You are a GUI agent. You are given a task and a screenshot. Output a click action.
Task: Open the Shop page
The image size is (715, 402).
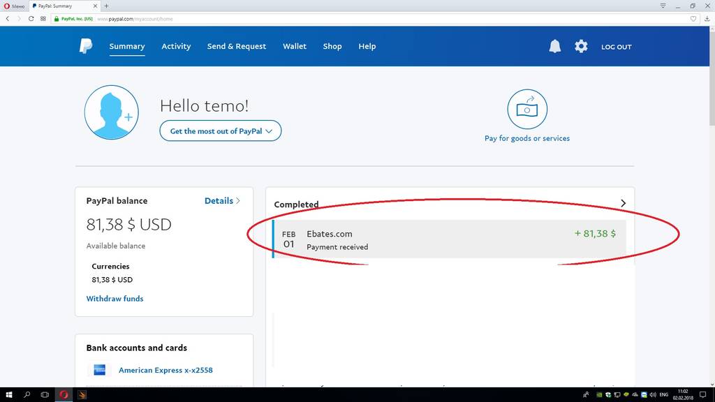pyautogui.click(x=332, y=46)
